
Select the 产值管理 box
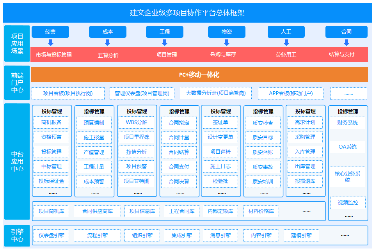point(94,152)
